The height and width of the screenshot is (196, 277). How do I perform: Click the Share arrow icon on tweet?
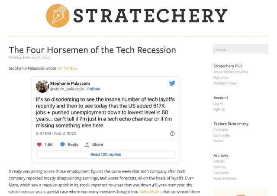pyautogui.click(x=87, y=144)
